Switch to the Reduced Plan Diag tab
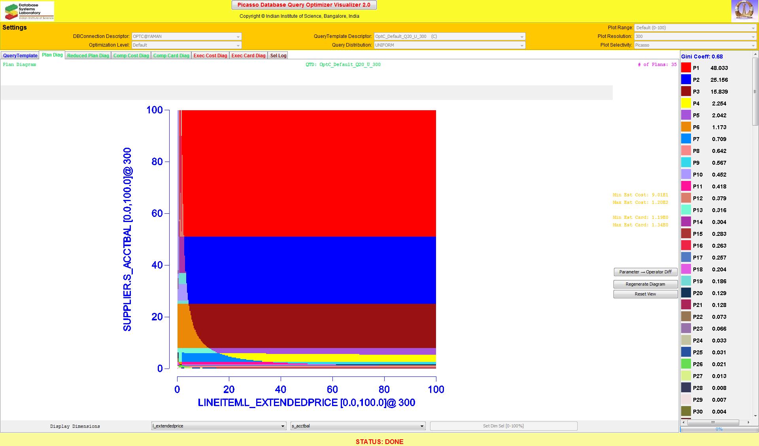The height and width of the screenshot is (446, 759). point(88,56)
